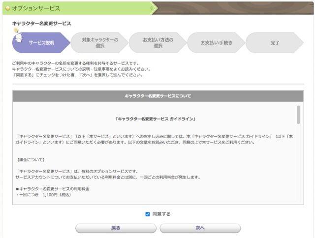Click the 完了 step arrow
This screenshot has width=315, height=238.
pyautogui.click(x=274, y=43)
